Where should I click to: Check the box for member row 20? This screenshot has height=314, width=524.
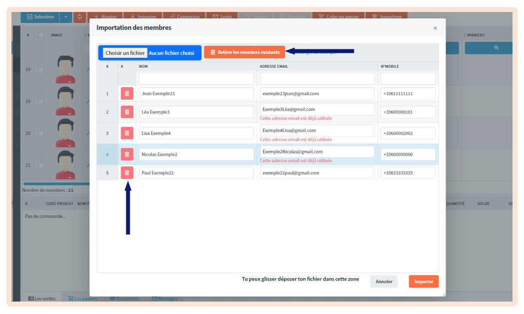coord(41,133)
